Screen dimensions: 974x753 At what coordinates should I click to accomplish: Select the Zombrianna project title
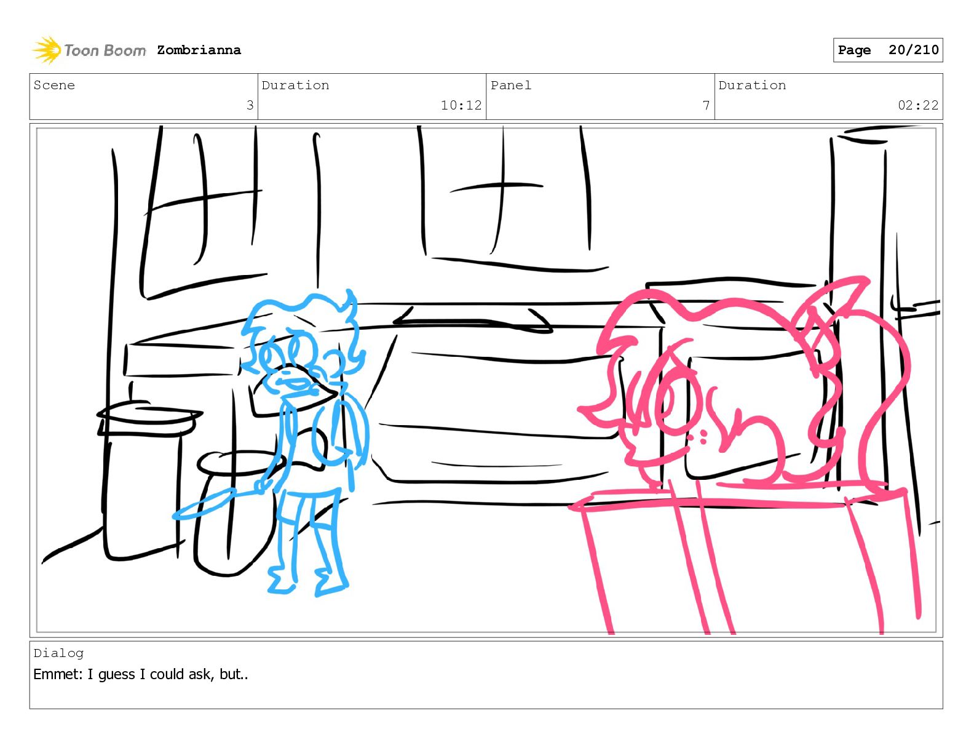(x=199, y=50)
